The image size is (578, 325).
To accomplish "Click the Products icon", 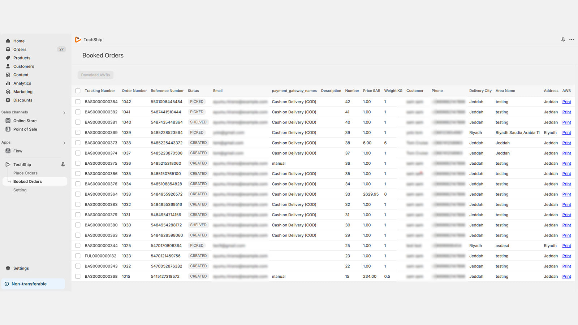I will (x=8, y=58).
